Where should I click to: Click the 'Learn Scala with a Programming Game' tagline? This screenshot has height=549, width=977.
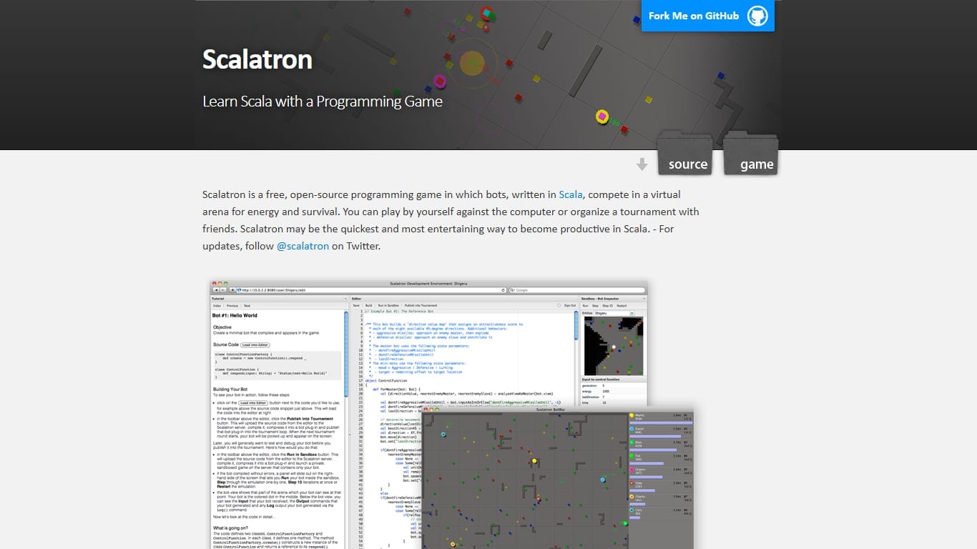(323, 102)
